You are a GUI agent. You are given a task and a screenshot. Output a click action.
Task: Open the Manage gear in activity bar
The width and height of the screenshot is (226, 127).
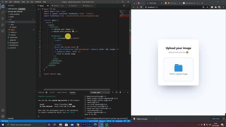click(3, 116)
